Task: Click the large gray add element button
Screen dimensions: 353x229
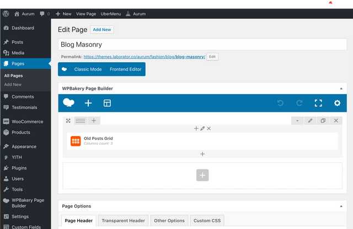Action: pos(202,175)
